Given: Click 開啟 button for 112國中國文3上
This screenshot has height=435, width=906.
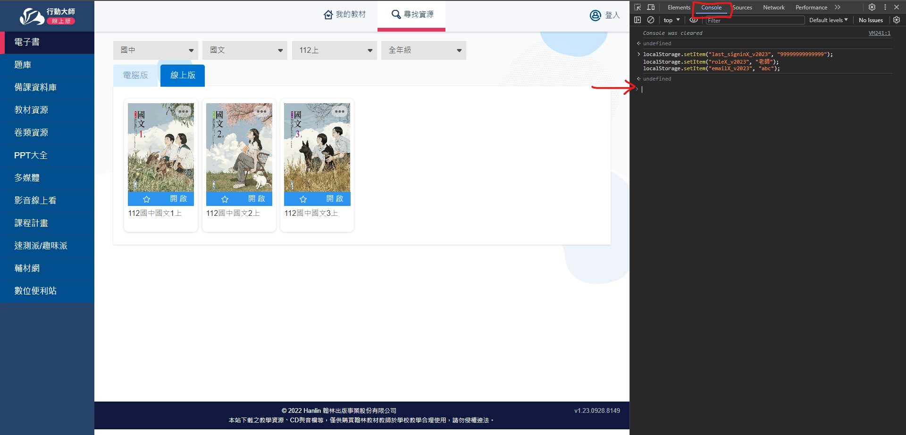Looking at the screenshot, I should pyautogui.click(x=335, y=199).
